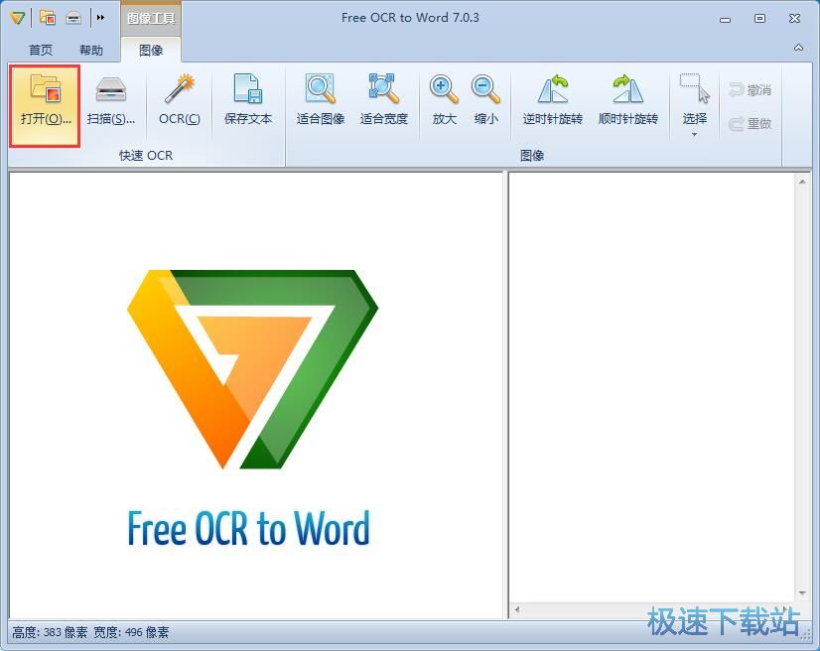Fit image to window with 适合图像
Viewport: 820px width, 651px height.
[x=320, y=101]
